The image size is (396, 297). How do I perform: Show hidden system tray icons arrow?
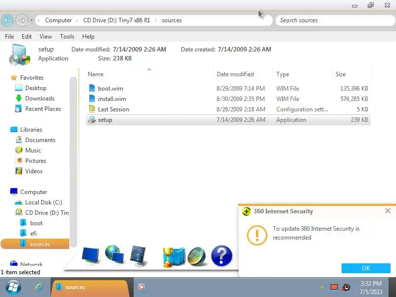(322, 287)
